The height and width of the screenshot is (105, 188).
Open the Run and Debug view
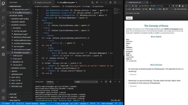pos(3,25)
